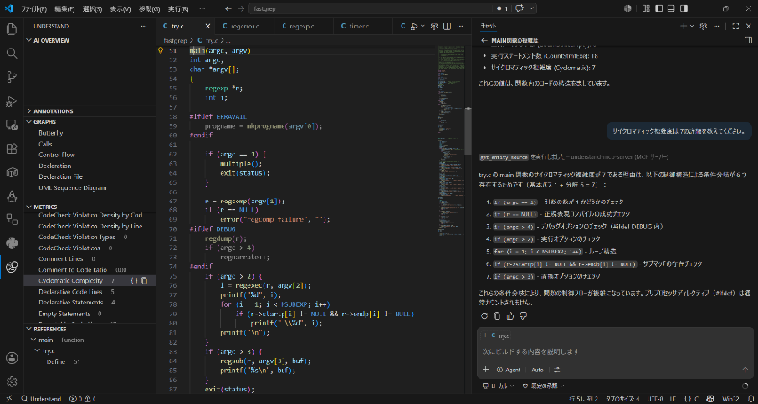
Task: Open the Agent mode picker
Action: tap(509, 370)
